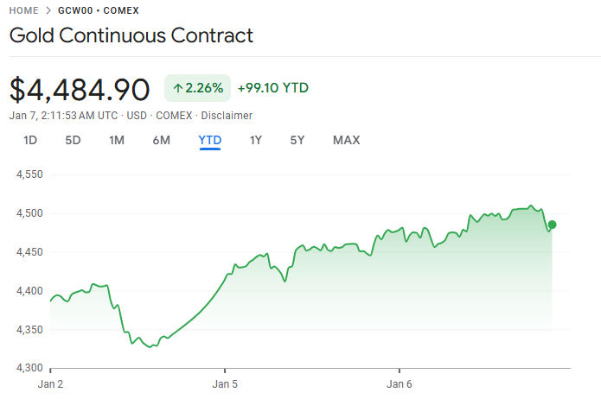Image resolution: width=601 pixels, height=399 pixels.
Task: Click the green up-arrow in percent badge
Action: point(178,87)
